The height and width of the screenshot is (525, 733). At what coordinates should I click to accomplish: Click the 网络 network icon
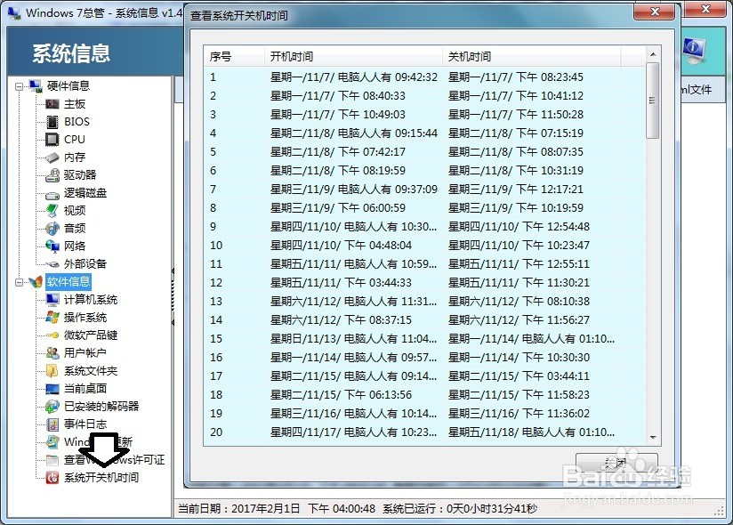pos(52,246)
